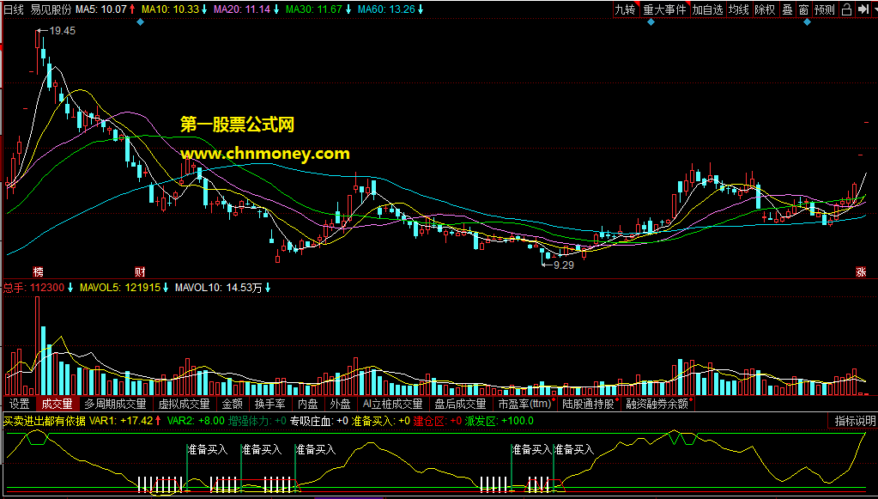The height and width of the screenshot is (499, 878).
Task: Click 加自选 to add to watchlist
Action: point(708,9)
